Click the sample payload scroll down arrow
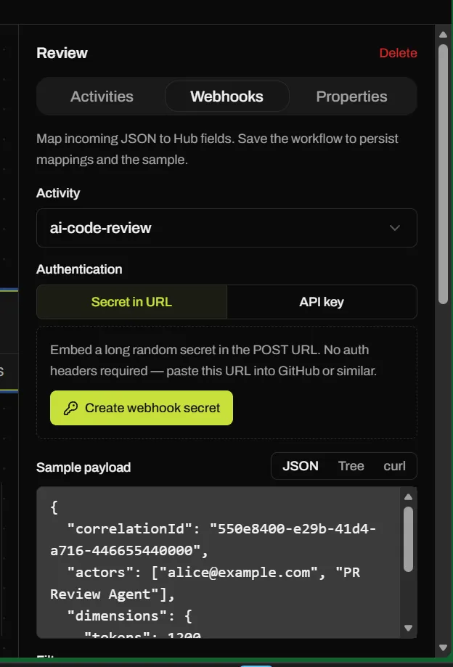Viewport: 453px width, 667px height. point(408,628)
